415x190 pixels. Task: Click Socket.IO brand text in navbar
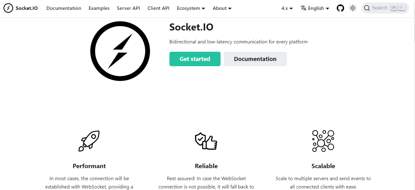point(27,8)
